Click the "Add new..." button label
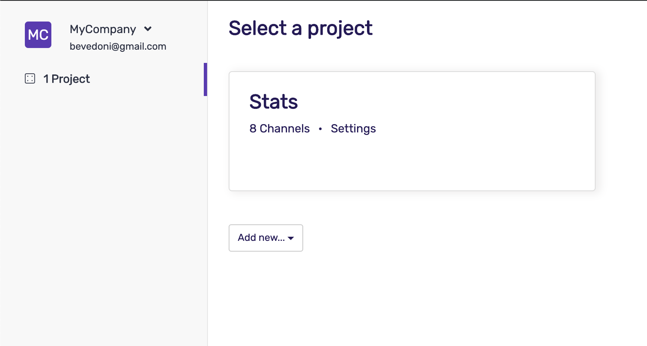647x346 pixels. 261,238
